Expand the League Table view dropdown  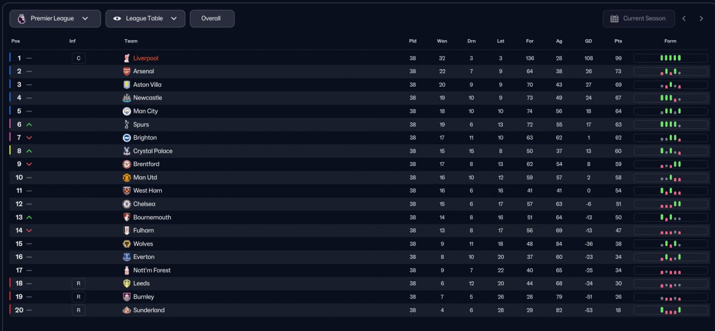[145, 18]
